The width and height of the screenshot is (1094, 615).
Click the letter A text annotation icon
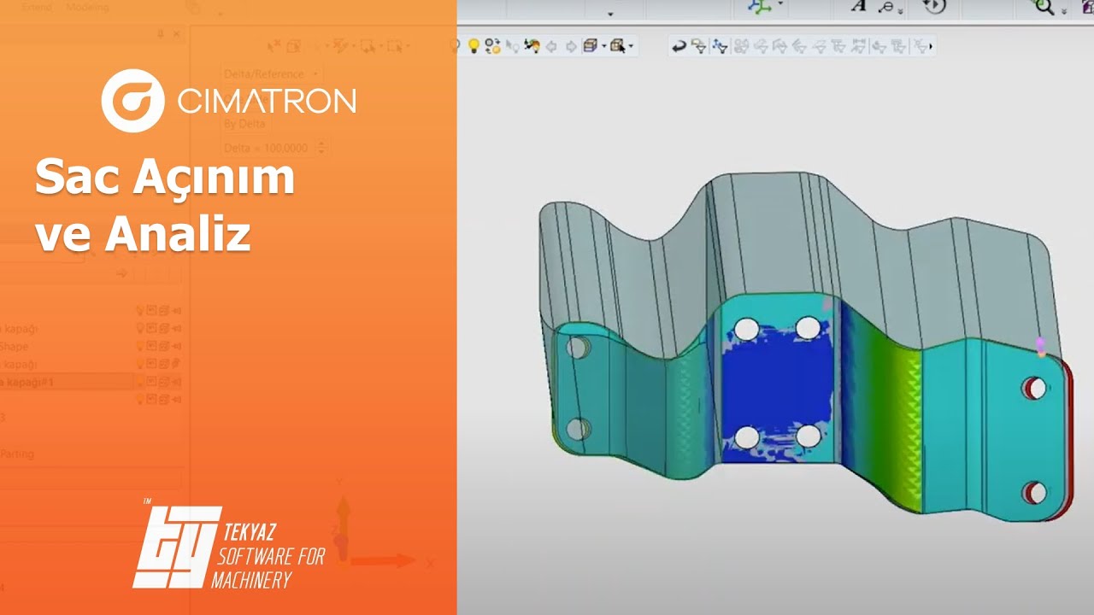859,6
